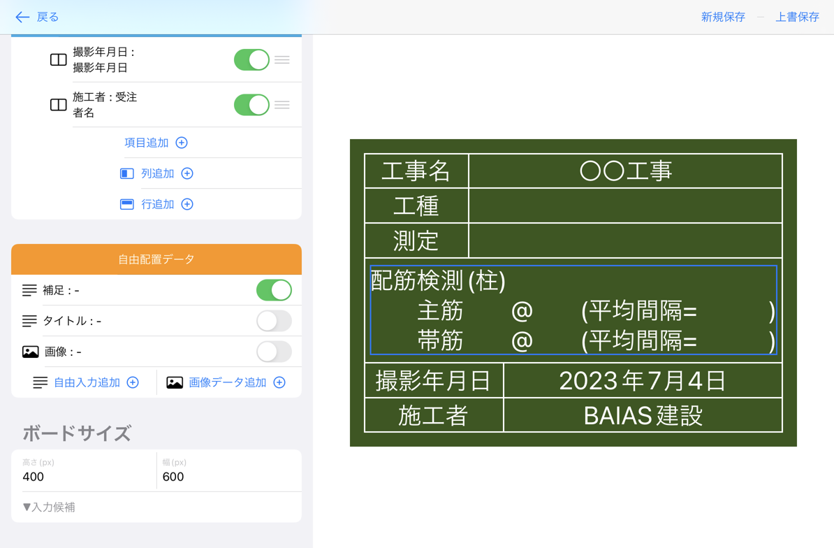Click the 撮影年月日 : 撮影年月日 list row text
This screenshot has width=834, height=548.
[x=103, y=59]
